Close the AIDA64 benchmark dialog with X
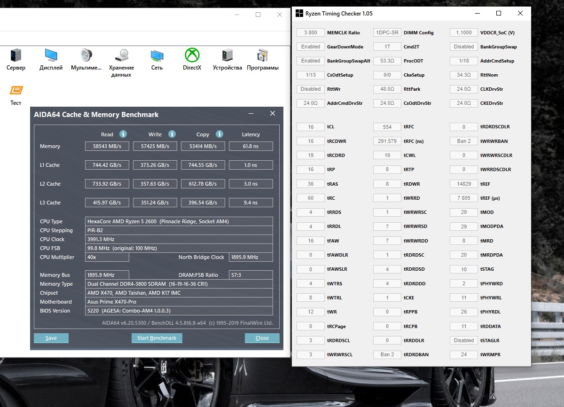 (x=273, y=114)
